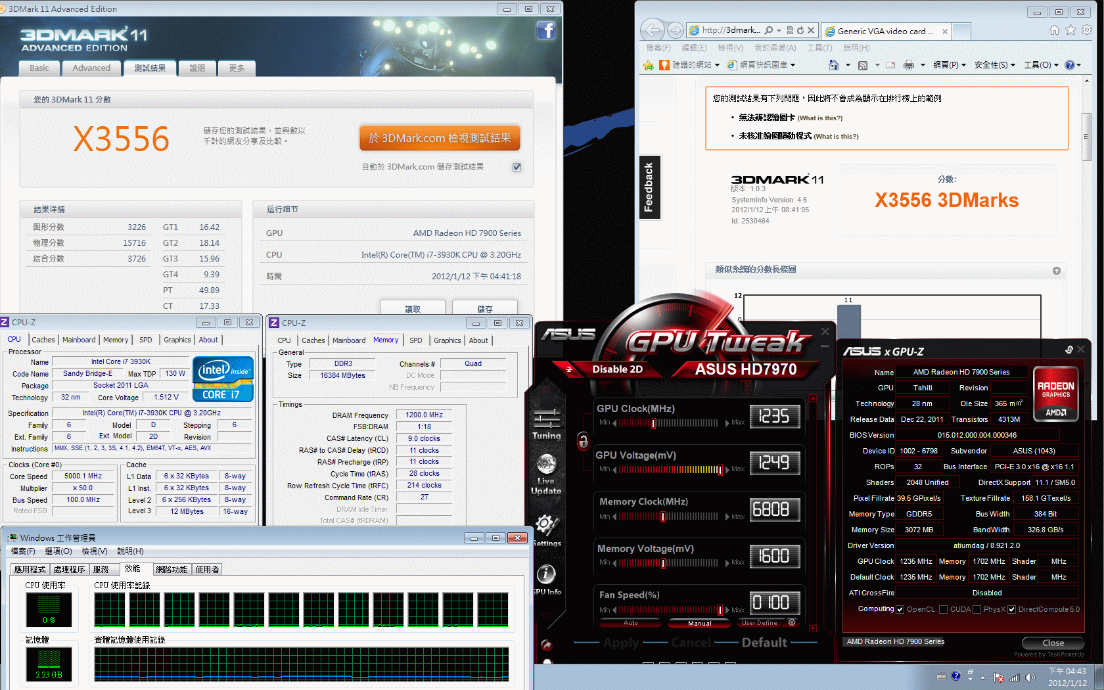Click Internet Explorer forward arrow button
The image size is (1104, 690).
point(675,30)
